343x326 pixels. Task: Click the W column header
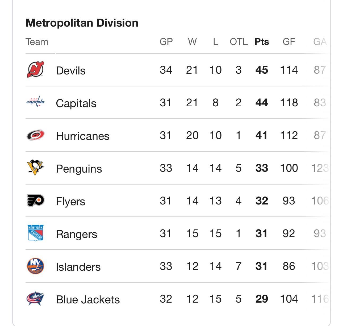click(192, 42)
